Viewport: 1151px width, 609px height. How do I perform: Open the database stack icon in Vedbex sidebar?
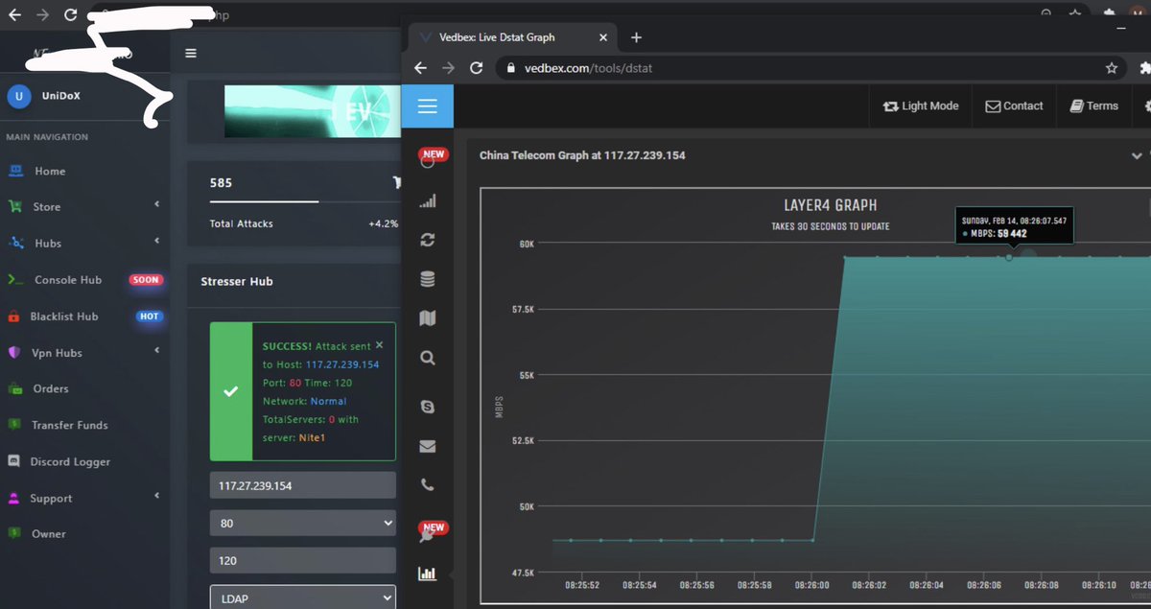click(428, 279)
